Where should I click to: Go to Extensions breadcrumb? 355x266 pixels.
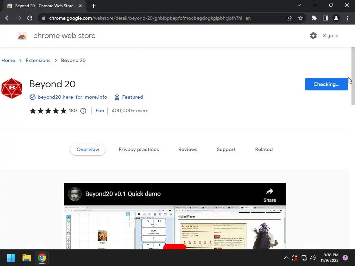click(38, 60)
